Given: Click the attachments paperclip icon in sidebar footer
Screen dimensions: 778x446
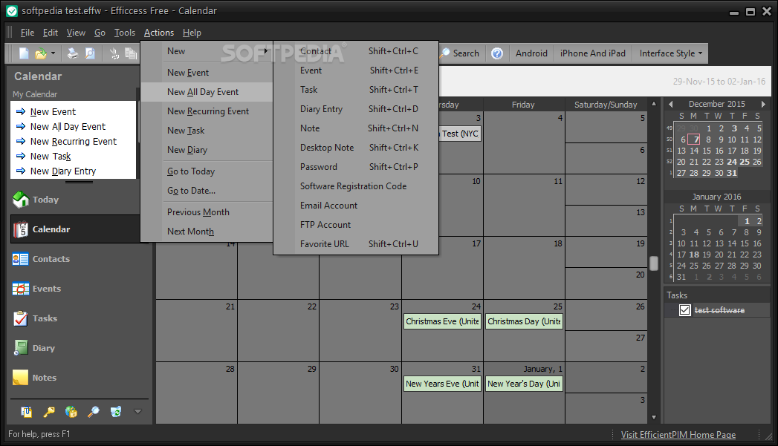Looking at the screenshot, I should [x=26, y=412].
